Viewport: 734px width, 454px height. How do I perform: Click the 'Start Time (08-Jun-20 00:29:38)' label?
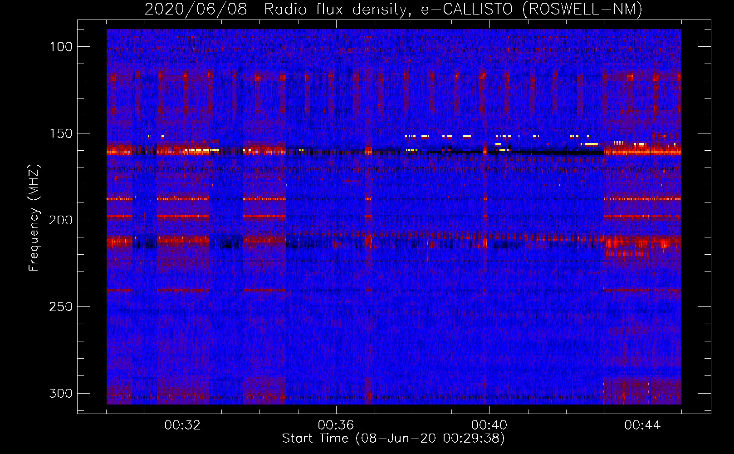393,439
